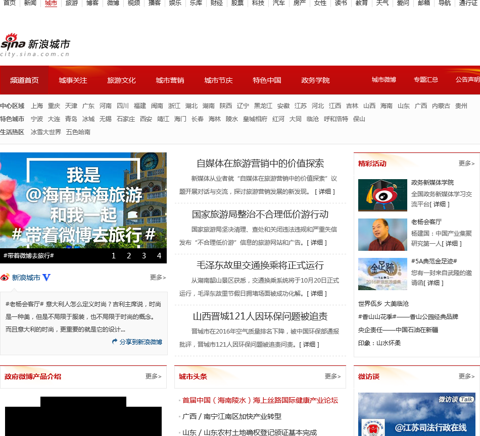Open 首届中国（海南陵水）海上丝路 headline

pyautogui.click(x=260, y=400)
